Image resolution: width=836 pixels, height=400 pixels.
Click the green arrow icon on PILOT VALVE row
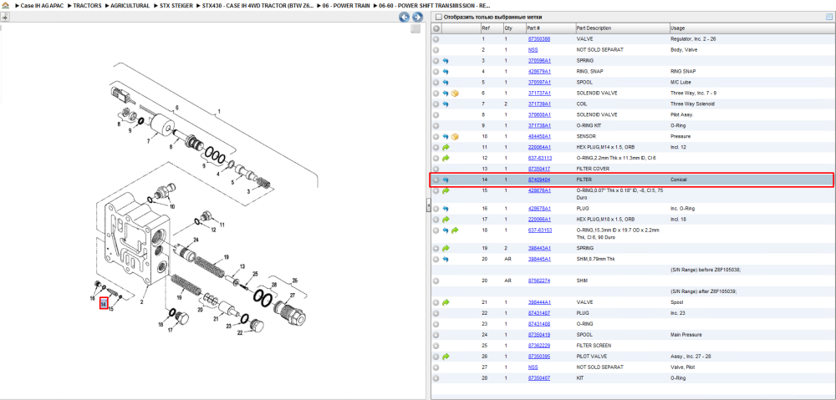click(x=446, y=356)
